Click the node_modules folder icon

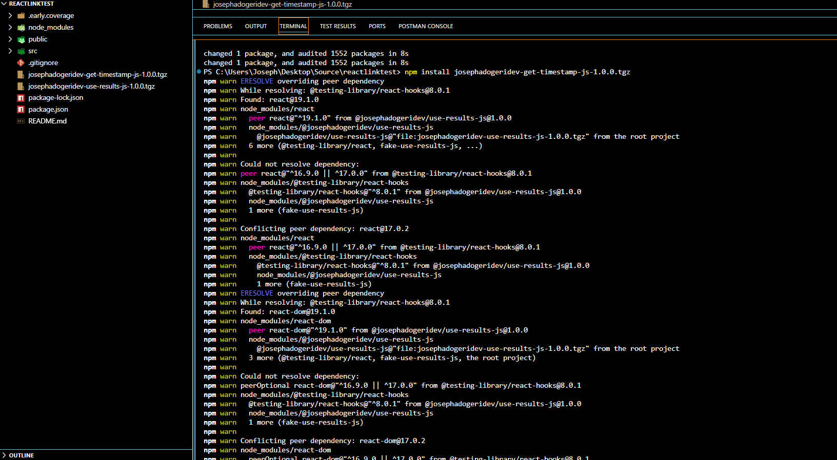tap(21, 28)
